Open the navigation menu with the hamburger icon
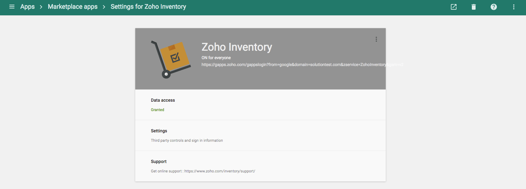Screen dimensions: 526x189 tap(12, 7)
